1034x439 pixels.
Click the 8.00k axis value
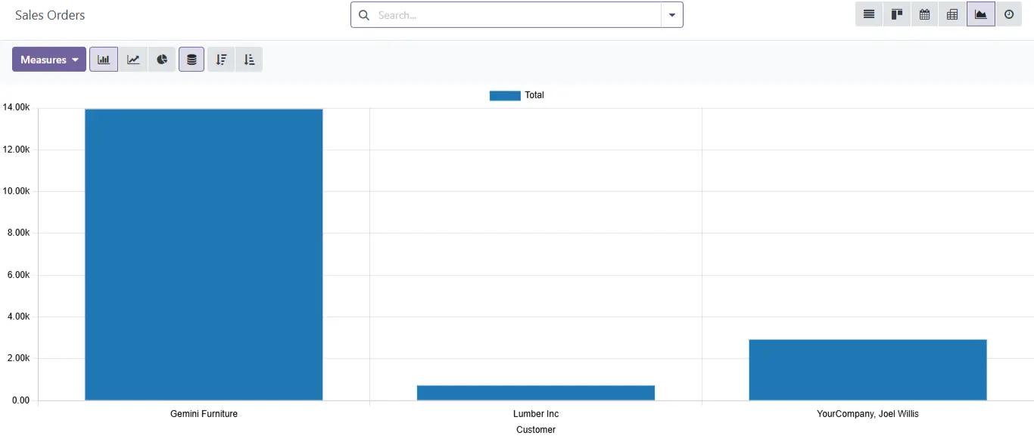click(18, 233)
